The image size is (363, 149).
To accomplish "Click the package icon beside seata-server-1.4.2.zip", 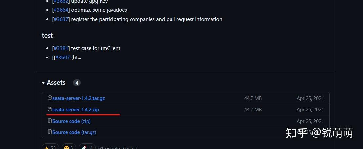I will 50,109.
